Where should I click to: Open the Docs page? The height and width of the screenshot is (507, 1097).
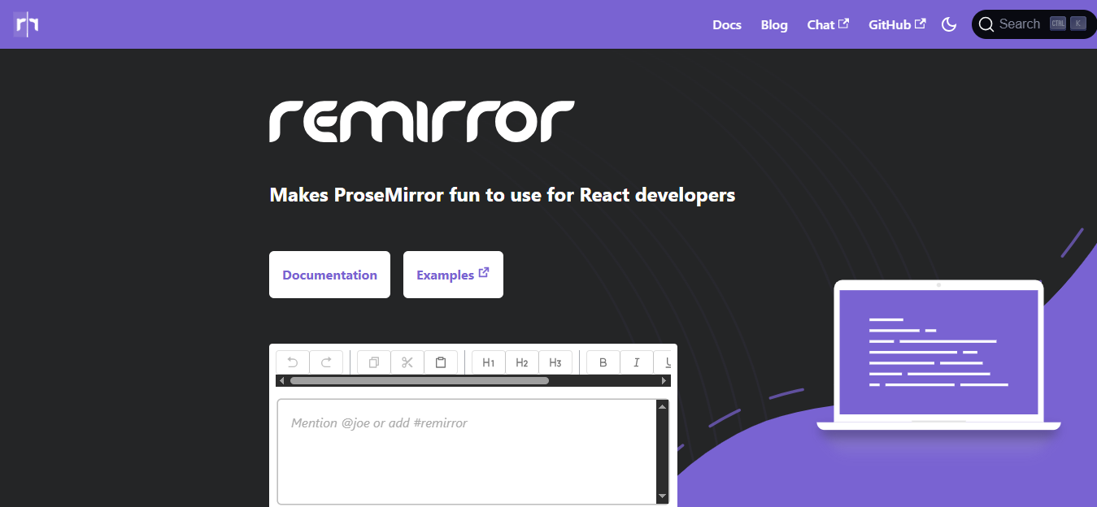[x=727, y=24]
